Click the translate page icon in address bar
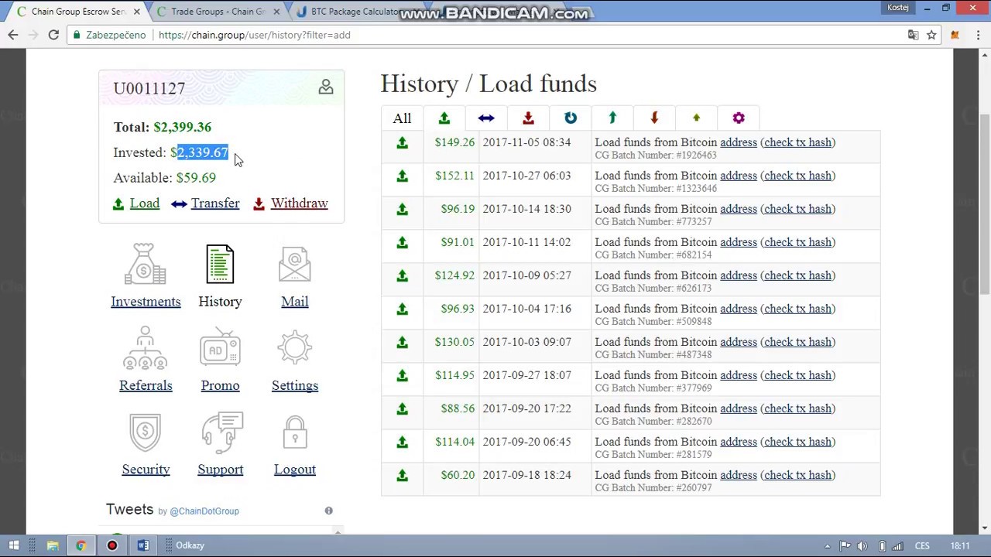 (x=913, y=35)
